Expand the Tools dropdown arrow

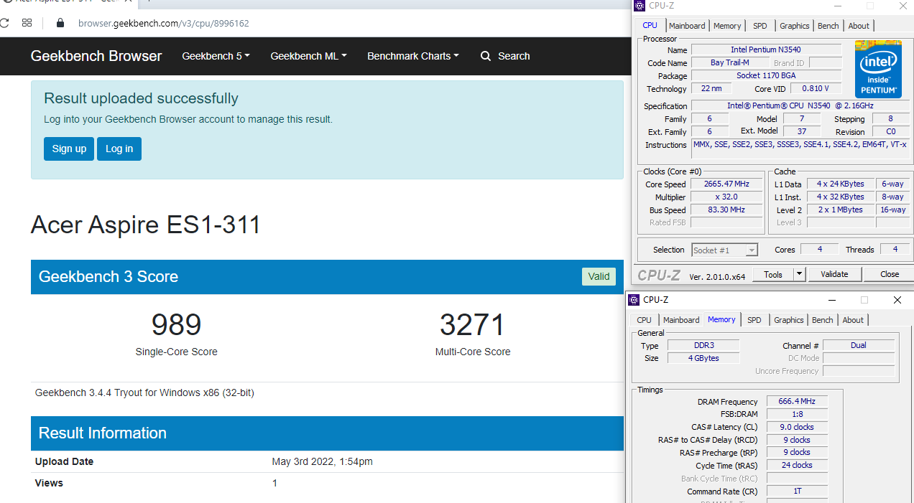(x=799, y=274)
